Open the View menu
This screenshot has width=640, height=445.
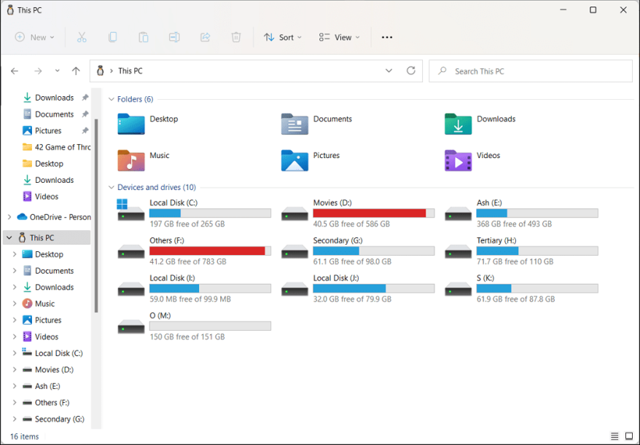pos(339,37)
